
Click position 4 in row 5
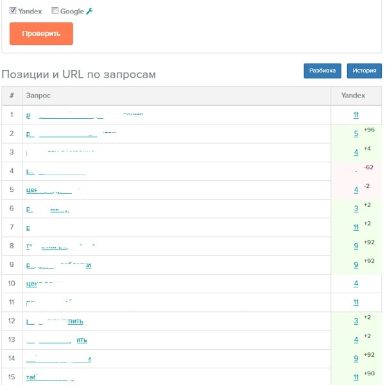point(355,191)
